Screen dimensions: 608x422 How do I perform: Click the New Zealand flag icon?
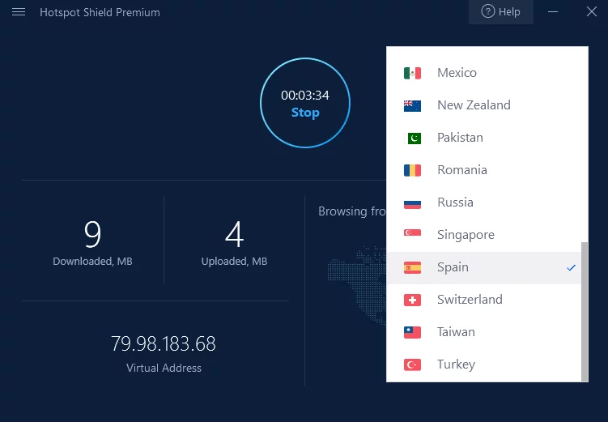412,105
